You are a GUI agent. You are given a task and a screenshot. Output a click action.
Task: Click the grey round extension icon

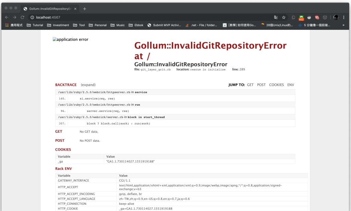[309, 17]
